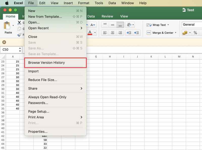Apply percent style formatting

point(195,33)
